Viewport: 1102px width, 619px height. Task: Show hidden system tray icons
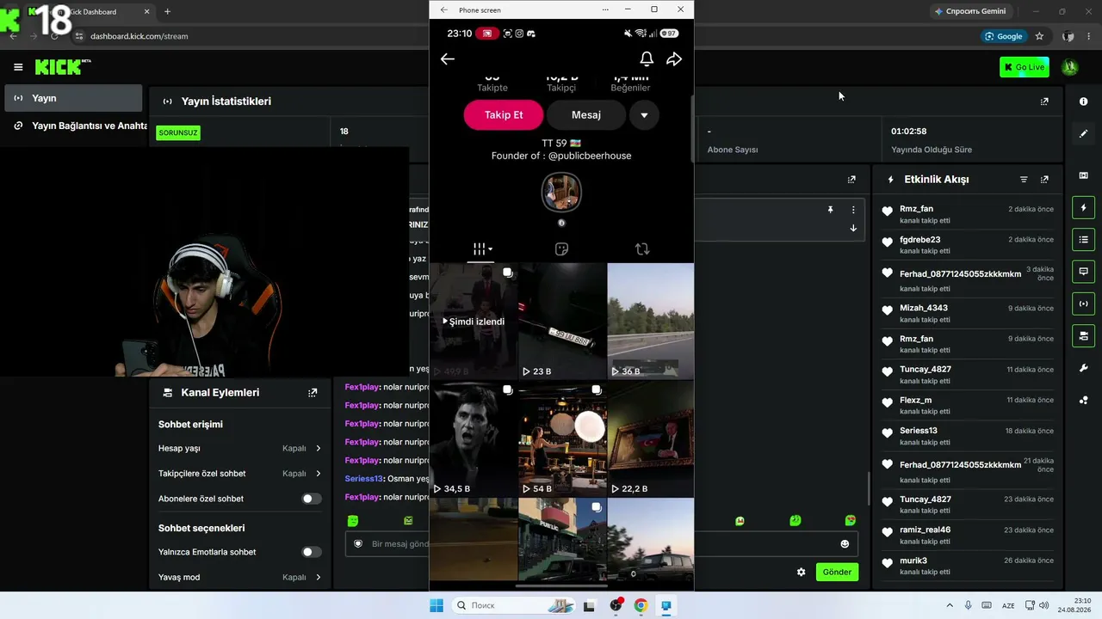(x=950, y=605)
